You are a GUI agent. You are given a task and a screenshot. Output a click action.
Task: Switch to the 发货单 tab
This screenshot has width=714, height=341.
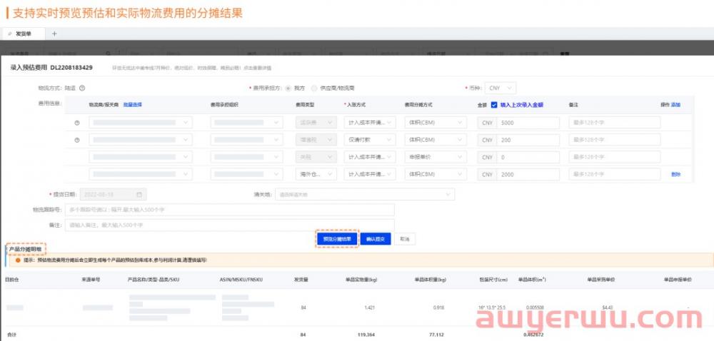(x=24, y=34)
